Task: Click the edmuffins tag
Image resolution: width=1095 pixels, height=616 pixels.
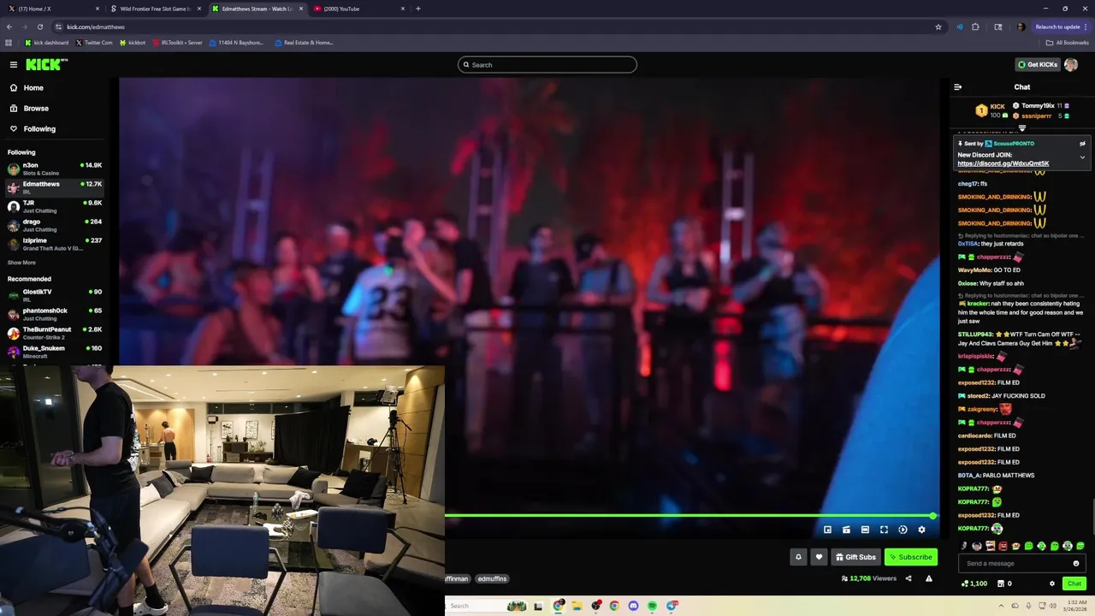Action: tap(492, 578)
